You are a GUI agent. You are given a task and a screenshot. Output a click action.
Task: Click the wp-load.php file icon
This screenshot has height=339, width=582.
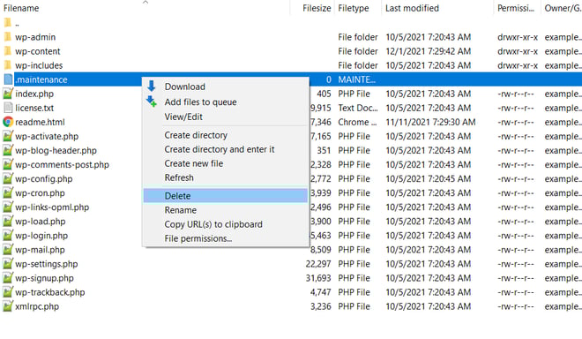click(x=8, y=222)
